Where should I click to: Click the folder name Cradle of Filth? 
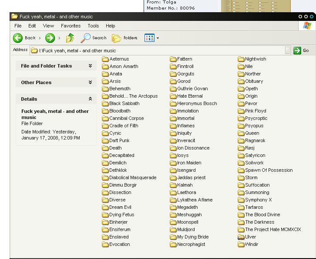coord(124,126)
